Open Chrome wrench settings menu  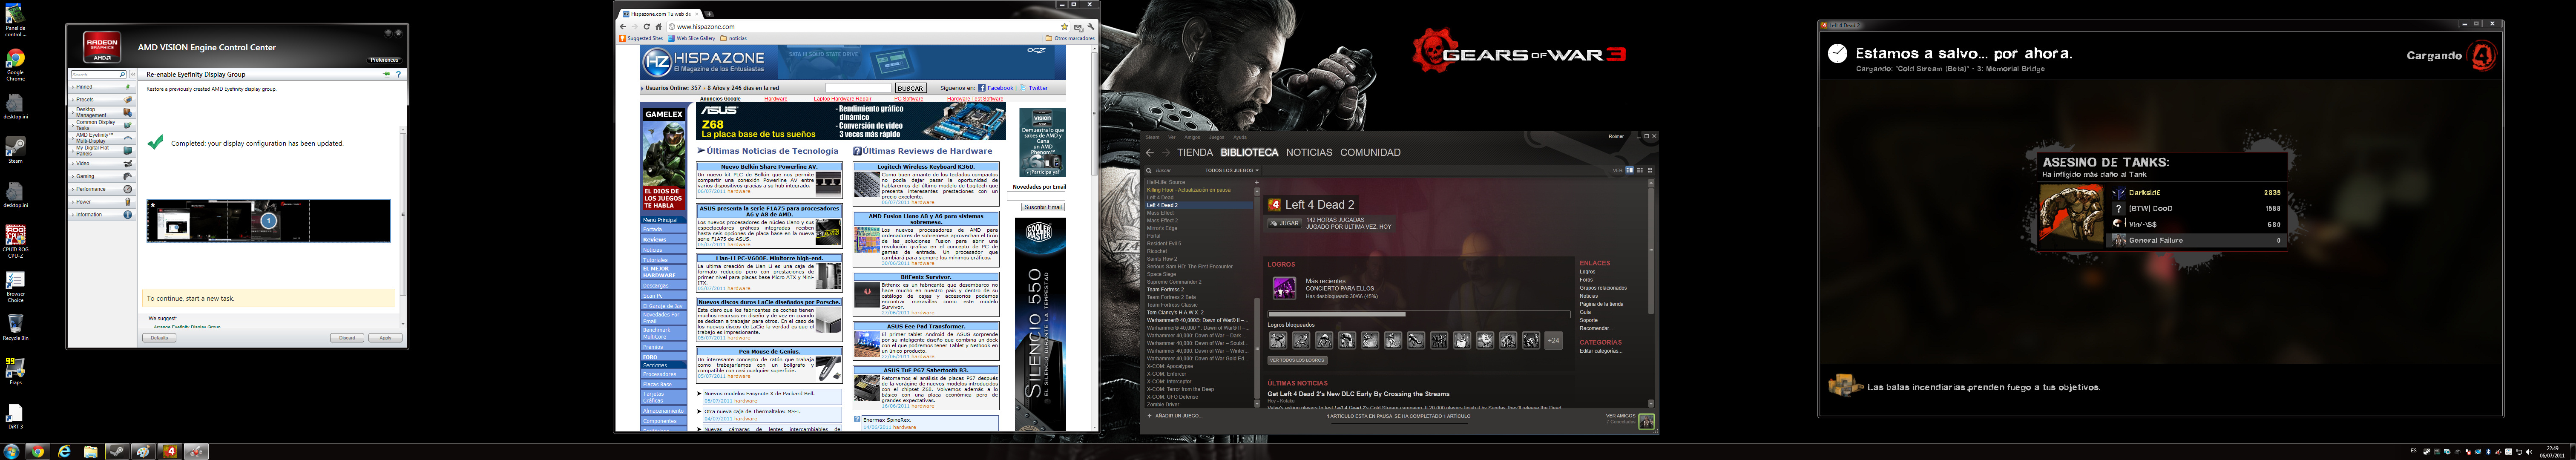[x=1091, y=27]
